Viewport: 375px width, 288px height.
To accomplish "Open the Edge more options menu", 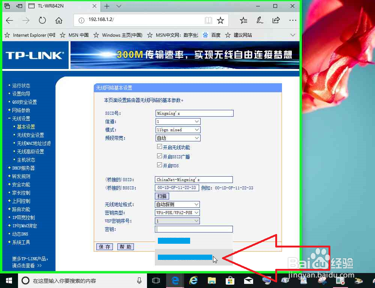I will tap(293, 21).
